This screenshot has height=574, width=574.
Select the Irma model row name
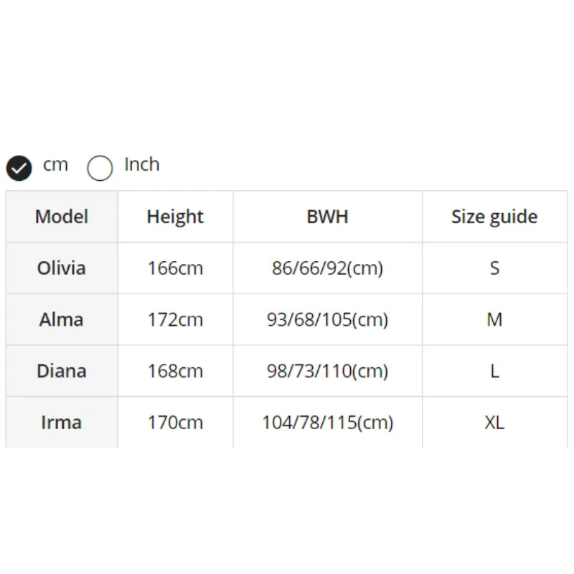pos(62,422)
